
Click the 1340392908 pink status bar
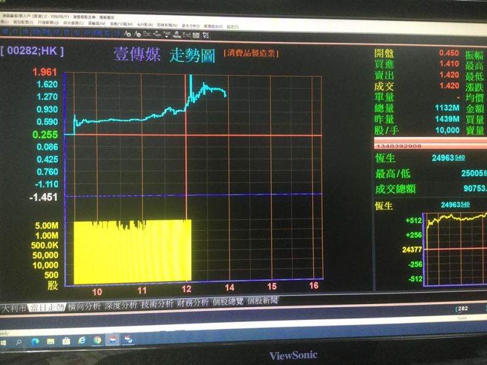point(430,145)
